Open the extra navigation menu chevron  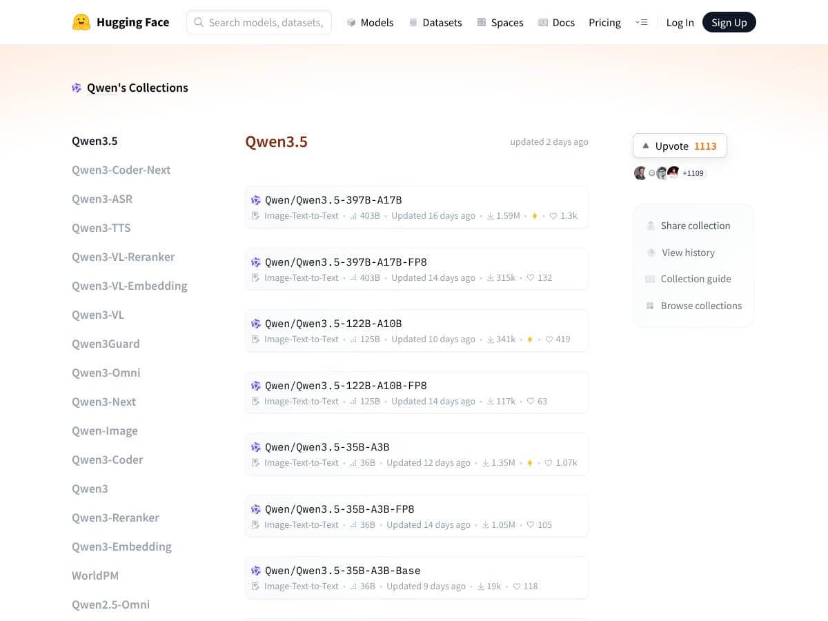point(642,22)
